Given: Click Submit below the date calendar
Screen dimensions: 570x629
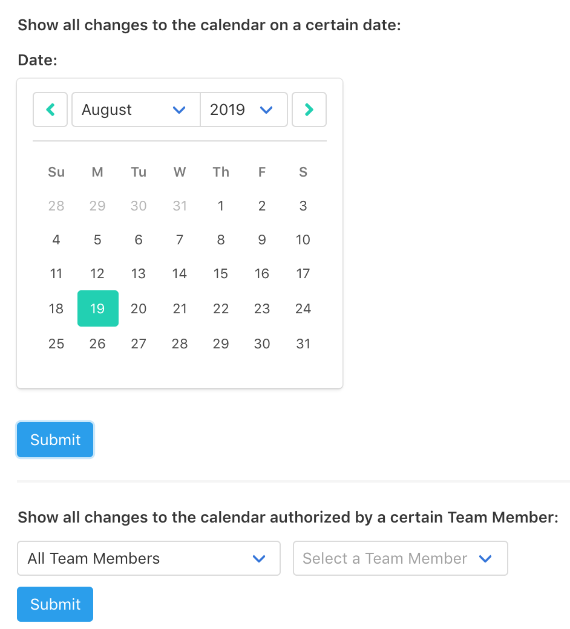Looking at the screenshot, I should tap(55, 440).
